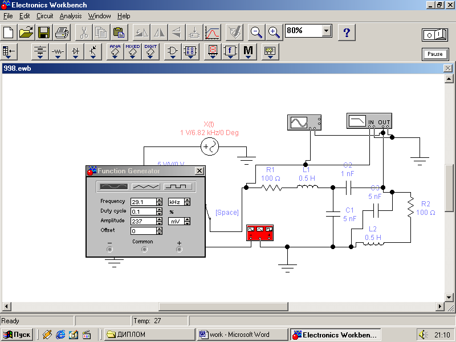The width and height of the screenshot is (456, 342).
Task: Open the ДИПЛОМ folder taskbar button
Action: point(149,335)
